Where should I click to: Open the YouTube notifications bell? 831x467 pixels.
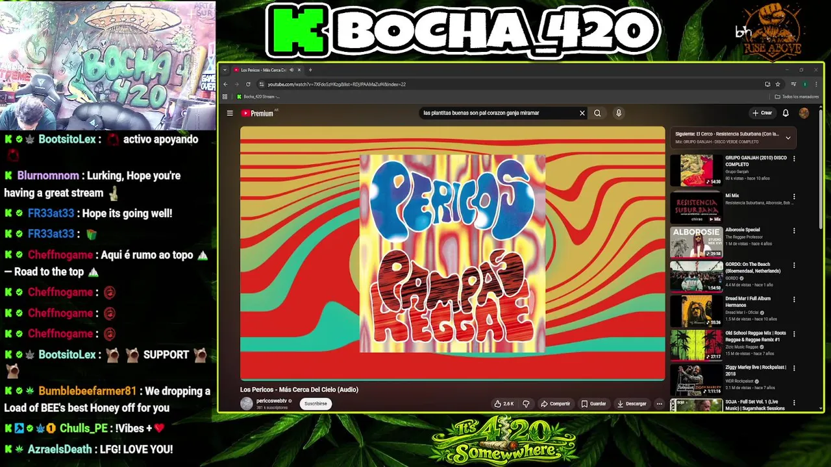coord(786,113)
